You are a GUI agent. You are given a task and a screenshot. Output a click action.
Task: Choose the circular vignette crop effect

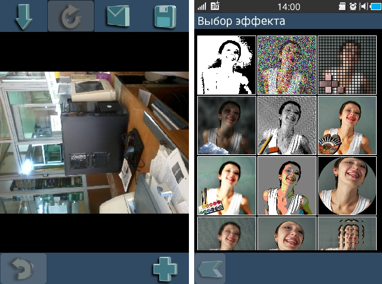347,186
